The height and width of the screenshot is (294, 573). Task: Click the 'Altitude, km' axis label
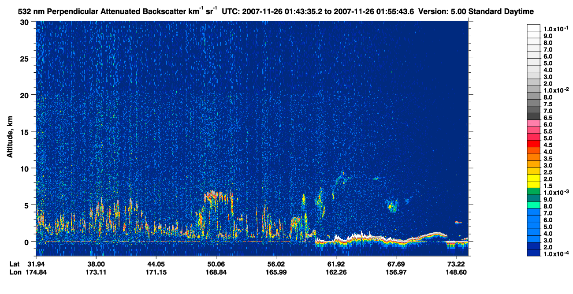pyautogui.click(x=10, y=137)
